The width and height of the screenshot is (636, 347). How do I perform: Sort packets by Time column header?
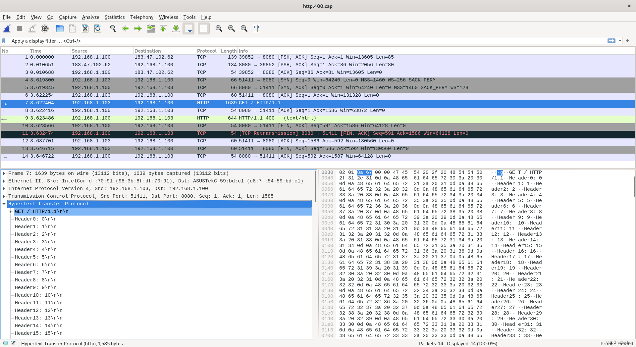click(50, 51)
